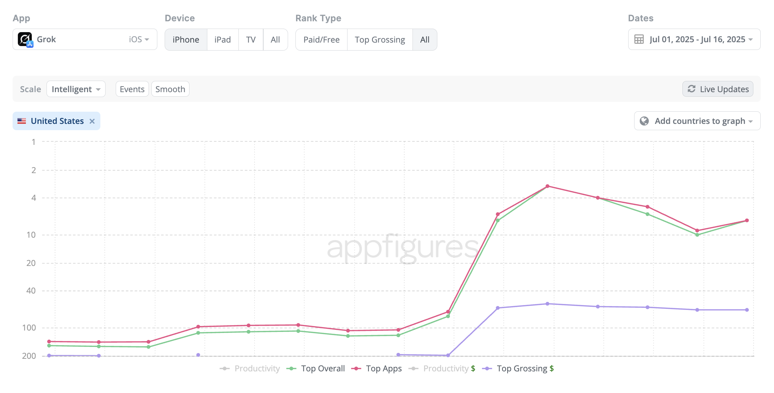Click the Events button
Image resolution: width=774 pixels, height=393 pixels.
pos(132,89)
